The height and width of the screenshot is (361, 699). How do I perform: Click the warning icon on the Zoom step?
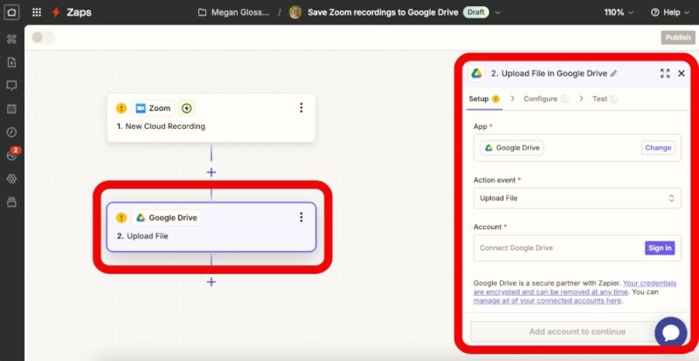(121, 108)
